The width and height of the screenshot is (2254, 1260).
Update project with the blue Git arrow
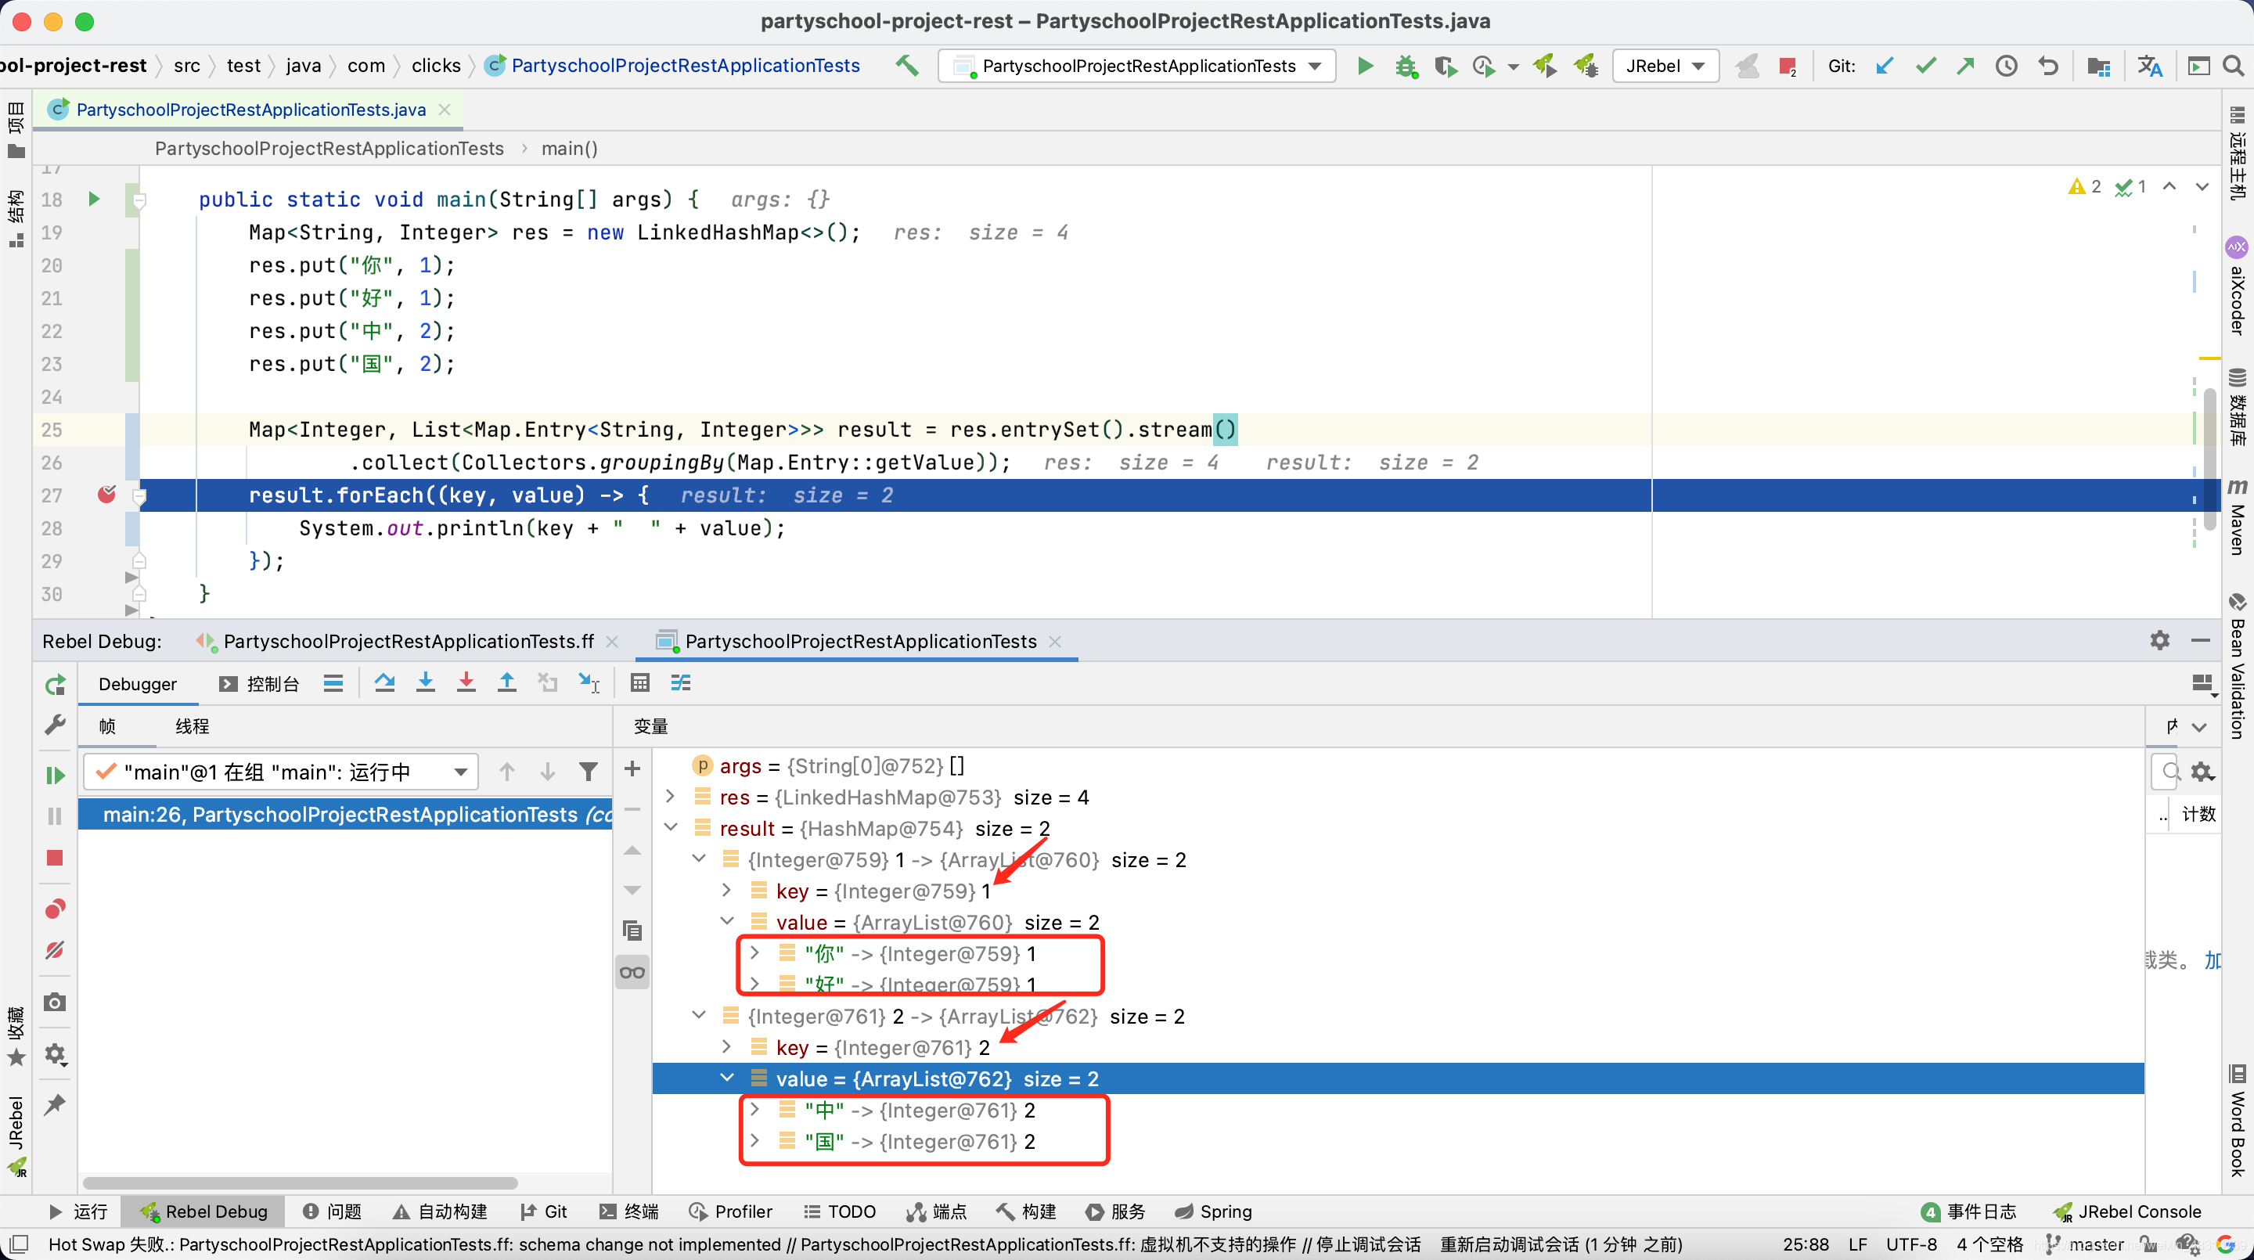point(1884,66)
